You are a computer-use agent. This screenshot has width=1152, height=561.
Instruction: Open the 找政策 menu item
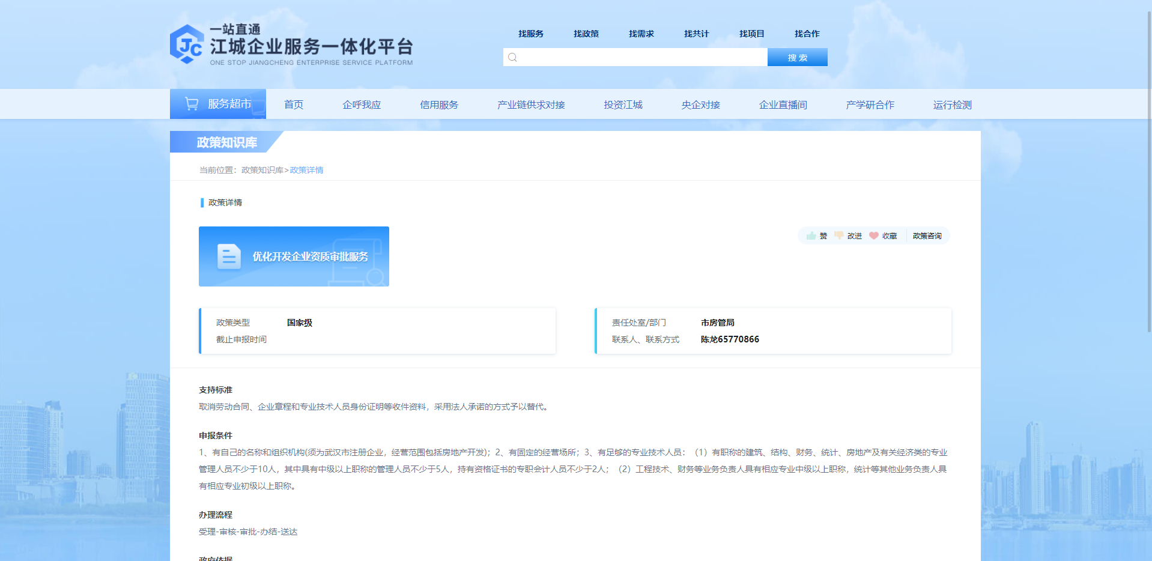click(586, 34)
